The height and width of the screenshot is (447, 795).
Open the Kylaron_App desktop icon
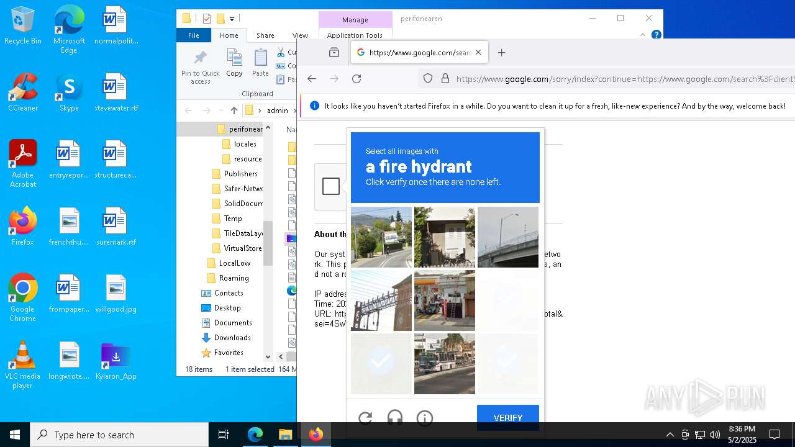[116, 361]
